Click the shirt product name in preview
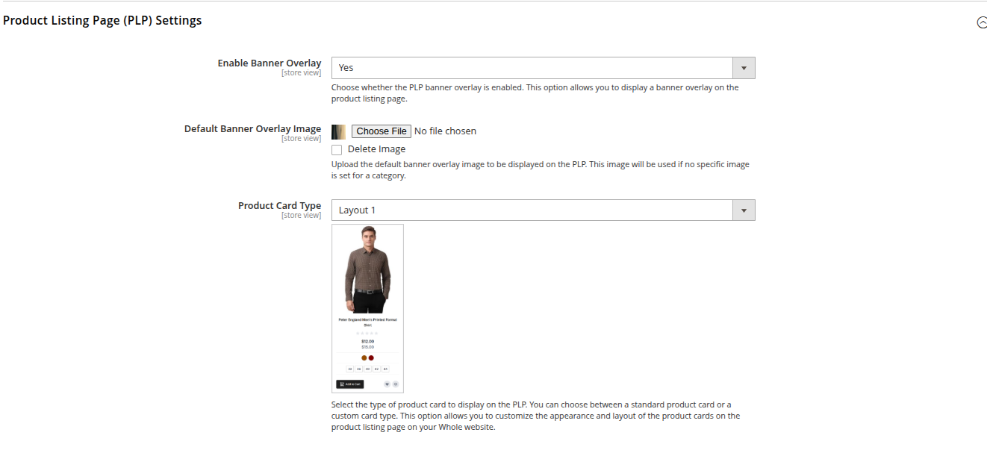Image resolution: width=987 pixels, height=453 pixels. (x=367, y=322)
